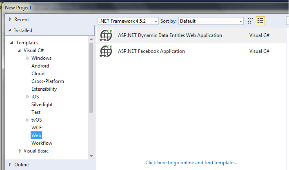Expand the iOS templates node
Image resolution: width=289 pixels, height=170 pixels.
click(28, 97)
